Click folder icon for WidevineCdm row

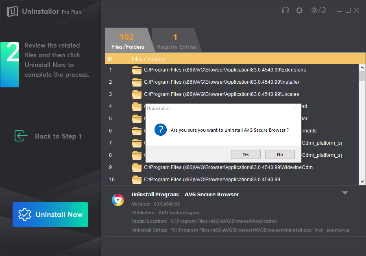137,167
